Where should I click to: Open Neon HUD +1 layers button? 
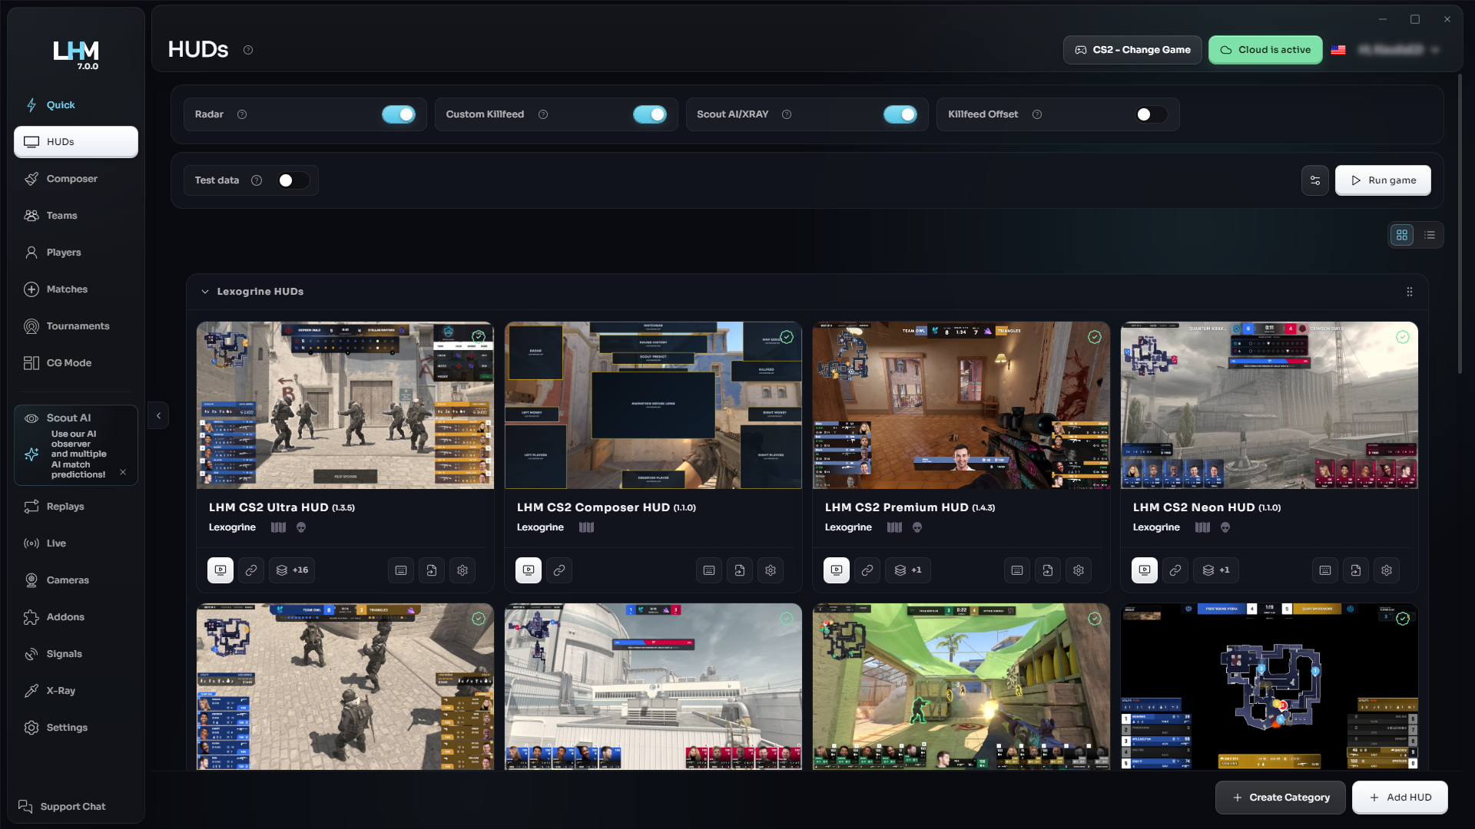pyautogui.click(x=1216, y=570)
